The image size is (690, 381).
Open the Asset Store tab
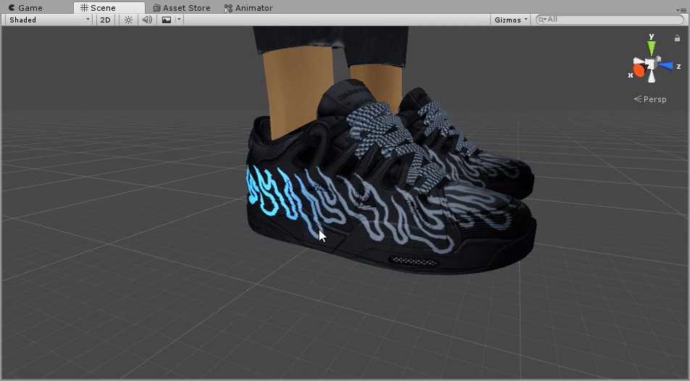pos(181,8)
